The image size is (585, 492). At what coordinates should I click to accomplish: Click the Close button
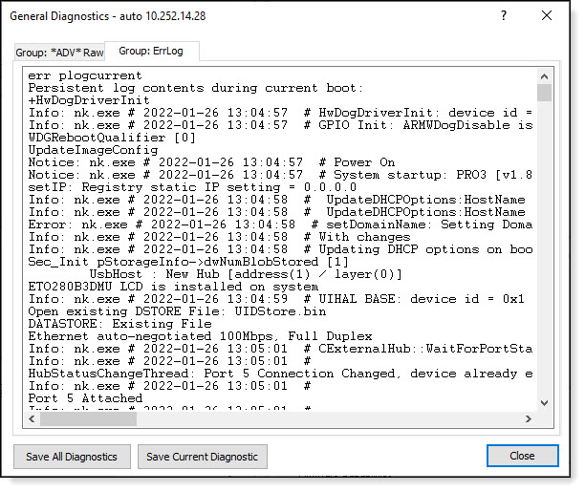tap(522, 456)
